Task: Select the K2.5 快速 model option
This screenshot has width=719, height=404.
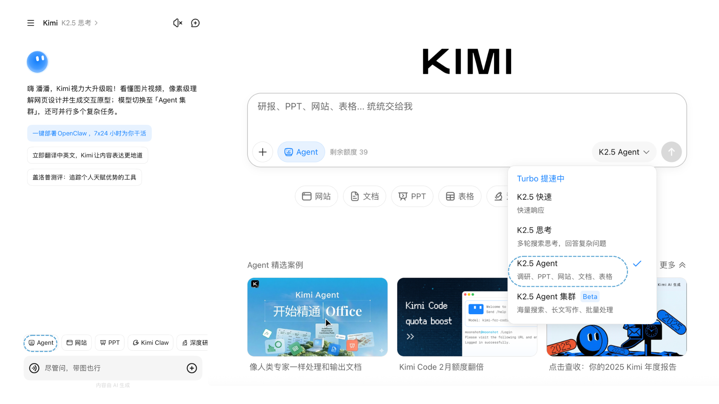Action: (534, 197)
